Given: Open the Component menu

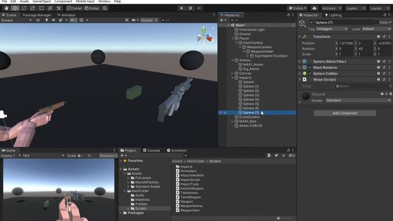Looking at the screenshot, I should (x=63, y=1).
